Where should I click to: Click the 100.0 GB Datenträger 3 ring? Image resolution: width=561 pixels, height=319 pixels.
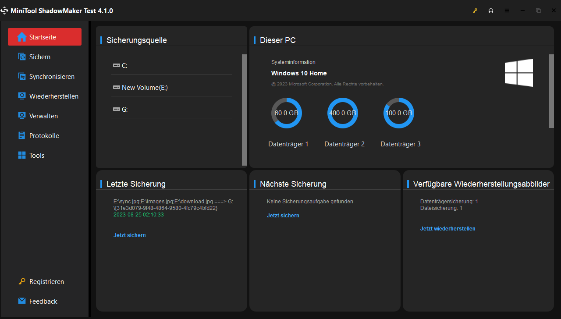(x=399, y=113)
